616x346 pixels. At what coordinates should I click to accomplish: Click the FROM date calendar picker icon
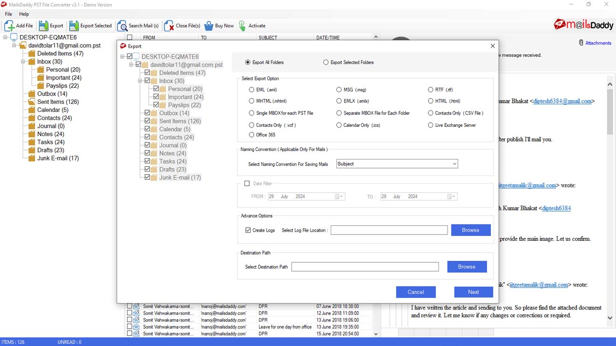[337, 197]
